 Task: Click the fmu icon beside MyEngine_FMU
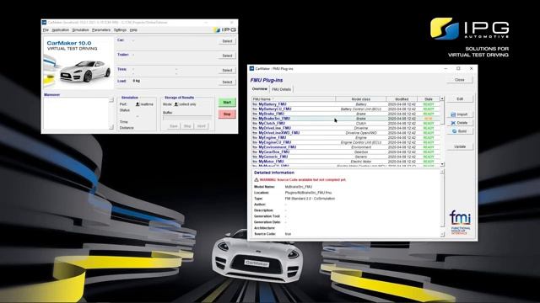pos(255,137)
